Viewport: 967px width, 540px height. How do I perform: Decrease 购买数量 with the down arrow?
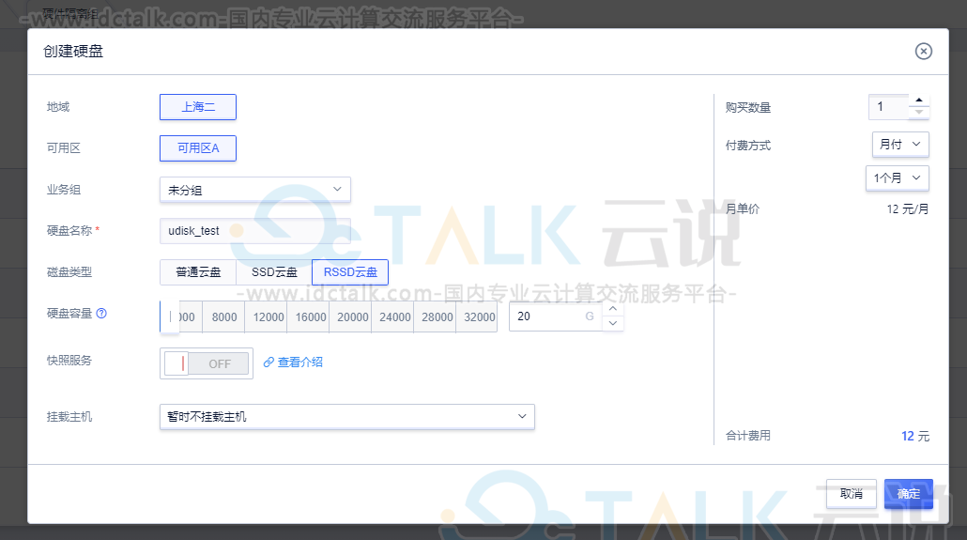[x=919, y=113]
